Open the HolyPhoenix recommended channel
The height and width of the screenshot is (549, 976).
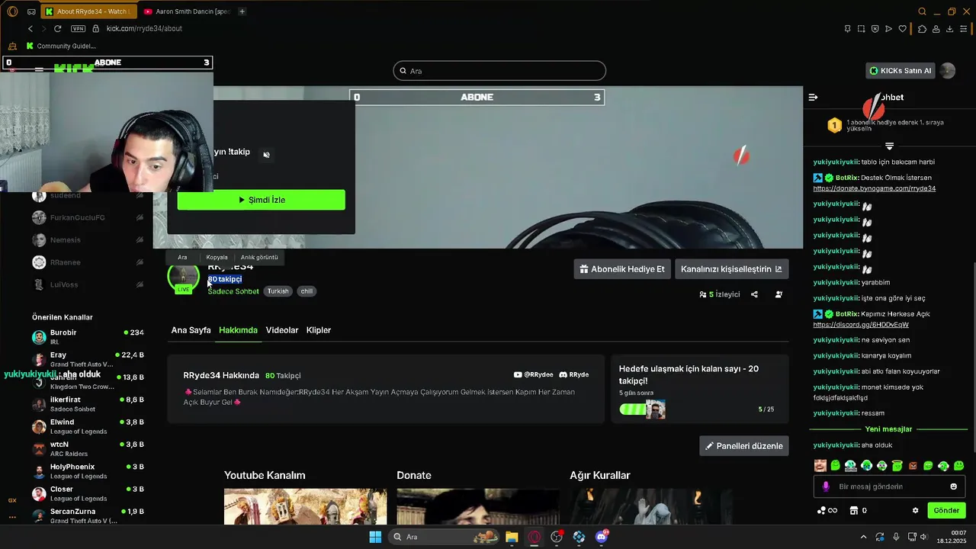pos(88,471)
